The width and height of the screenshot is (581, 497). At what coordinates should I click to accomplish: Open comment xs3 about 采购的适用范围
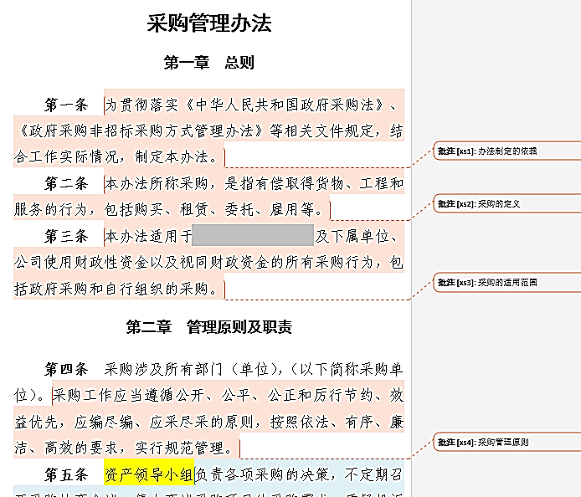[x=506, y=283]
